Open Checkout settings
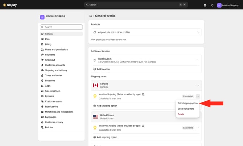The image size is (243, 146). [61, 60]
